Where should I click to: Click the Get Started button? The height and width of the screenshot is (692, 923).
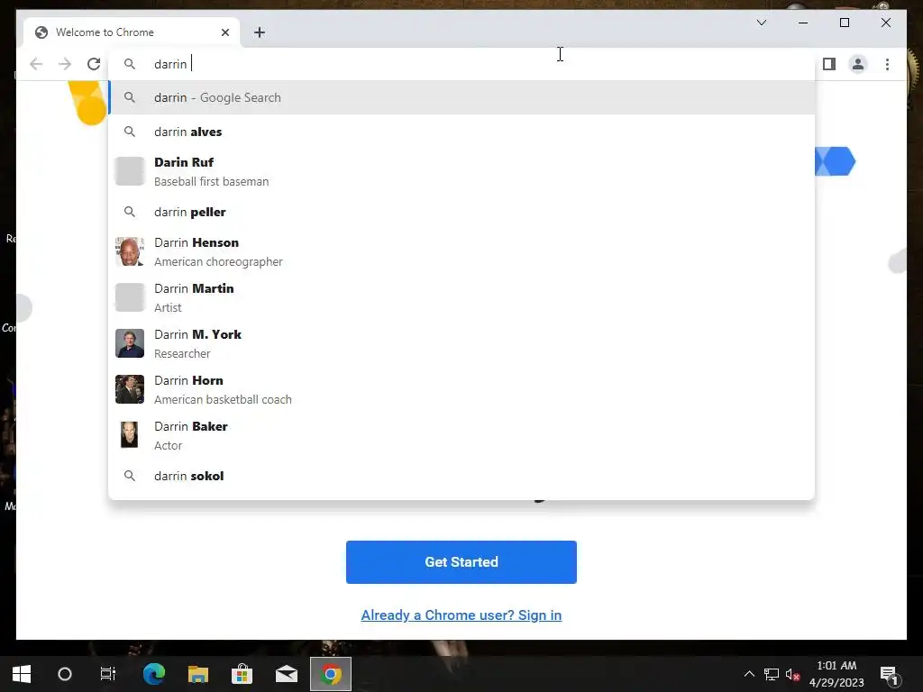tap(461, 562)
